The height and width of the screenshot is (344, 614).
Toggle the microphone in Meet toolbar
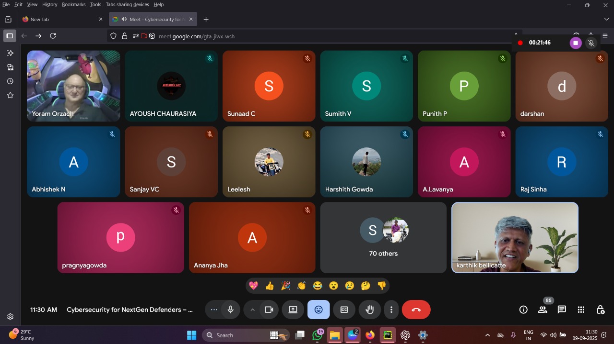coord(231,310)
